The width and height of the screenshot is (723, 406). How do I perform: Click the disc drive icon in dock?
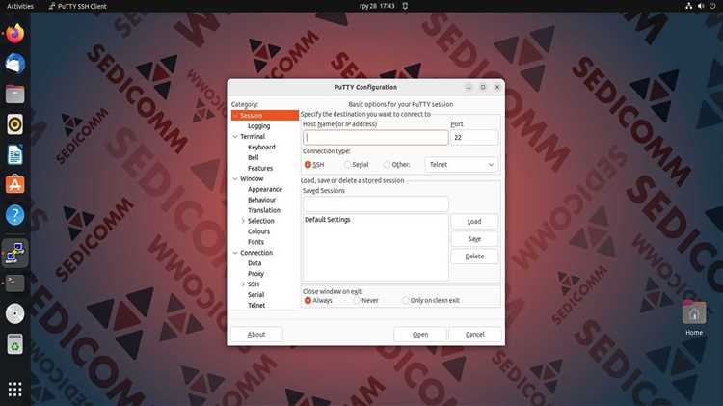click(14, 313)
